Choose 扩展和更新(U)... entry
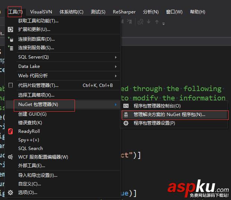The width and height of the screenshot is (231, 200). [34, 29]
